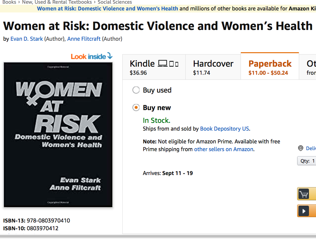This screenshot has width=316, height=239.
Task: Switch to the Kindle format tab
Action: [x=154, y=67]
